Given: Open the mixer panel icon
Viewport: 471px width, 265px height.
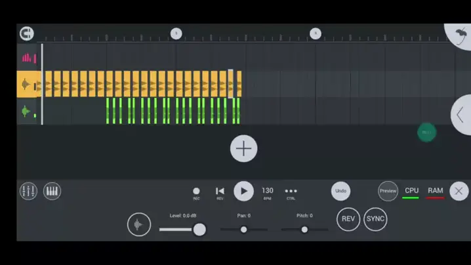Looking at the screenshot, I should 28,191.
